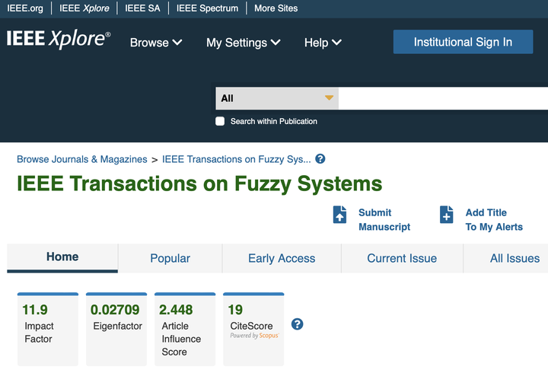Expand the My Settings menu
The height and width of the screenshot is (373, 548).
[244, 43]
